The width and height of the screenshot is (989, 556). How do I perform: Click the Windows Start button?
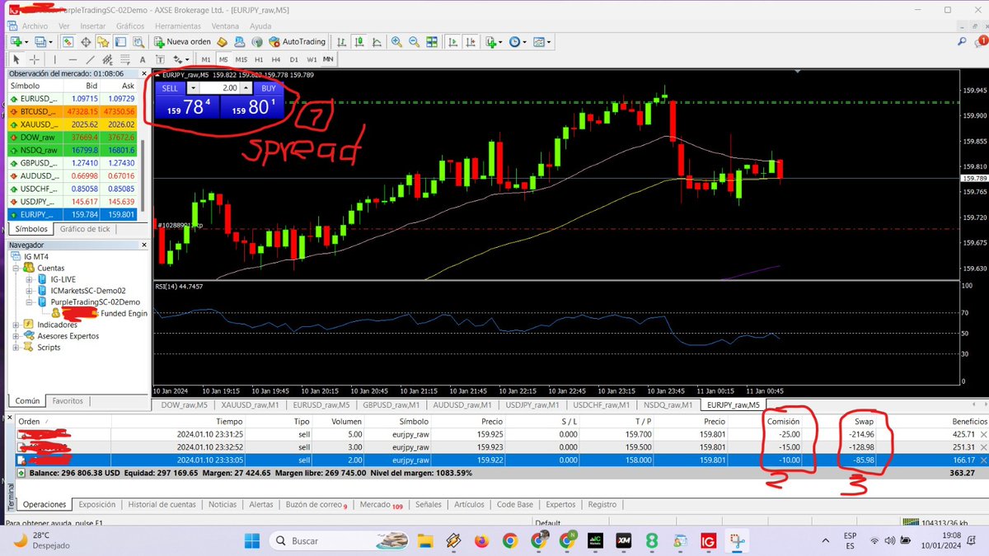253,540
